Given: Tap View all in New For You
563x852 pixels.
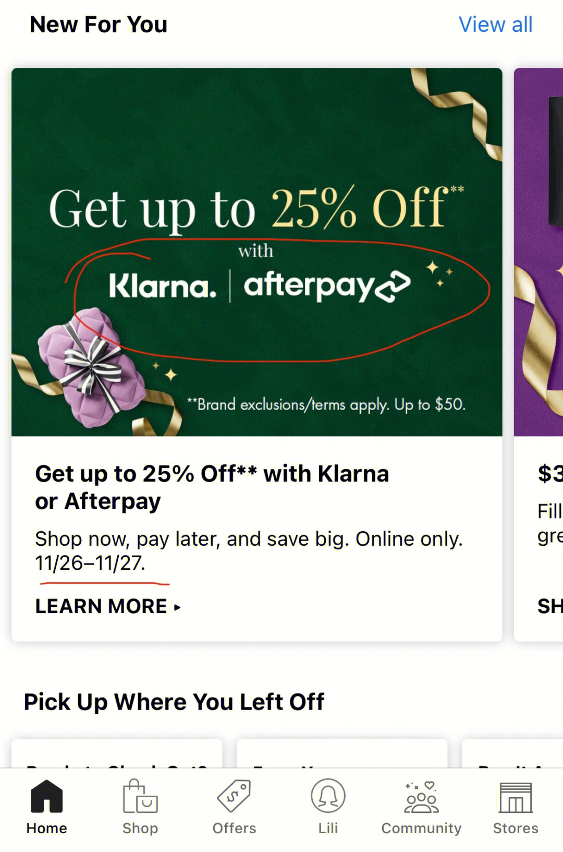Looking at the screenshot, I should 495,25.
